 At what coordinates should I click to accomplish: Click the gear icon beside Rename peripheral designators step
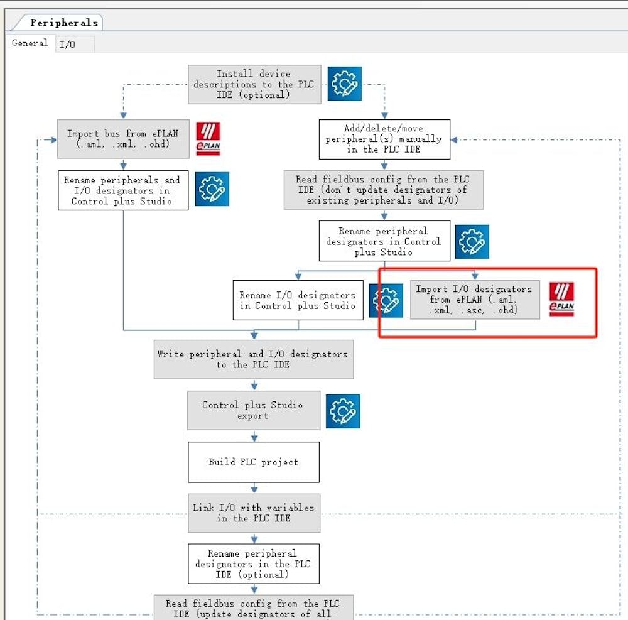(472, 241)
